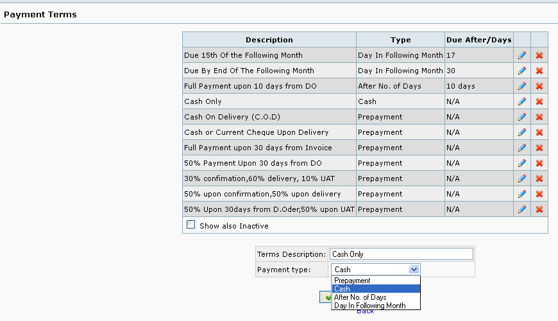This screenshot has height=321, width=558.
Task: Edit the Cash On Delivery (C.O.D) term
Action: pyautogui.click(x=522, y=117)
